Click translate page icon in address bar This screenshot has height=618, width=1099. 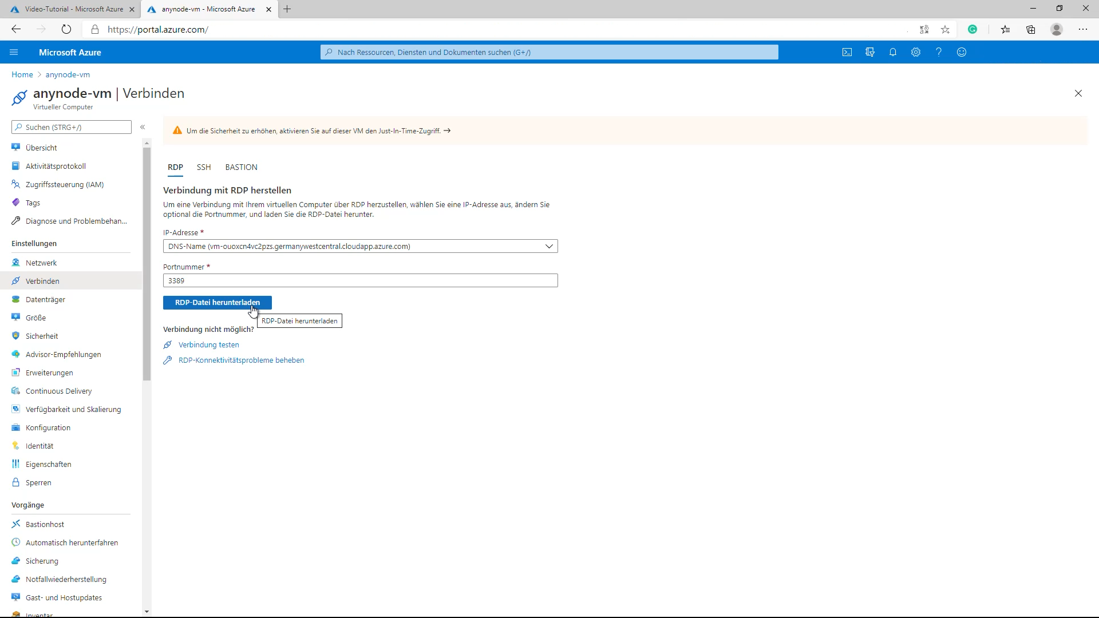click(924, 29)
